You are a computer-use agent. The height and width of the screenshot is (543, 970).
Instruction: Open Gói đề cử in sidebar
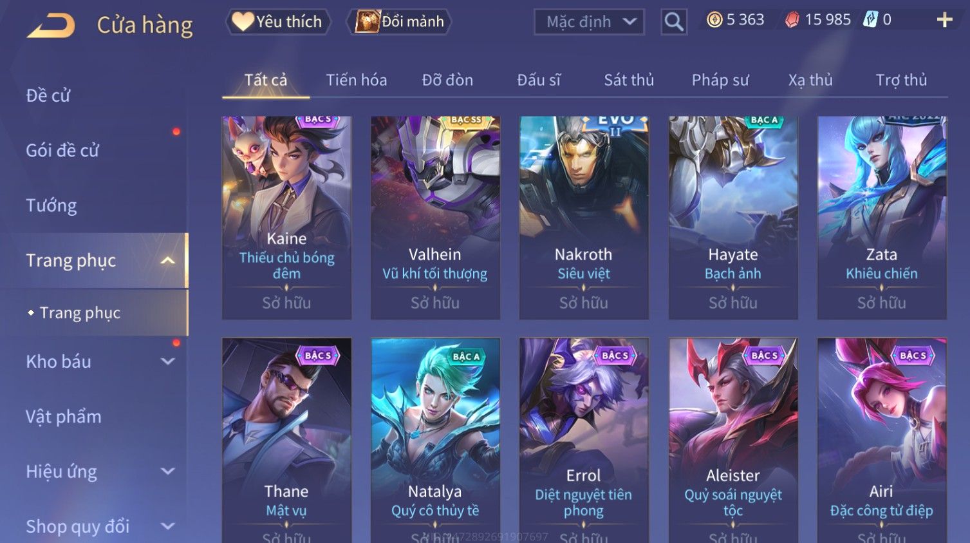62,151
